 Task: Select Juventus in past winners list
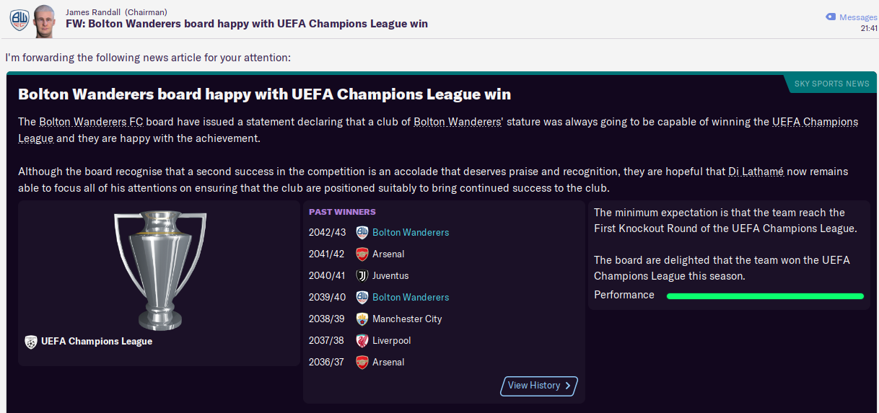390,276
